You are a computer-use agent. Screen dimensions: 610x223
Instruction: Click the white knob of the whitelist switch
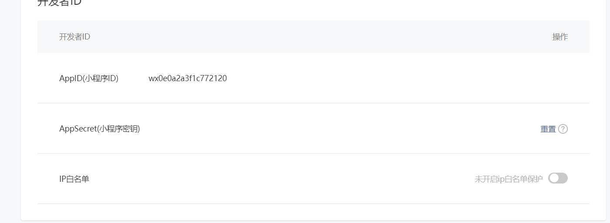point(554,178)
